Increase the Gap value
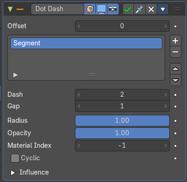The width and height of the screenshot is (187, 182). [x=166, y=106]
